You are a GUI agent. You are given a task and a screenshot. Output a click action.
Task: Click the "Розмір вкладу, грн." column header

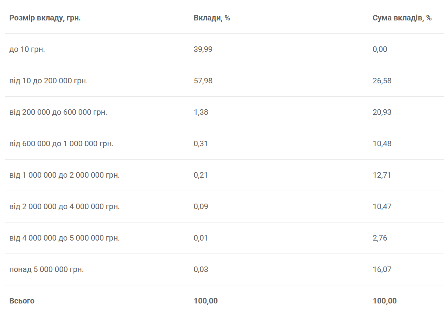pos(45,18)
